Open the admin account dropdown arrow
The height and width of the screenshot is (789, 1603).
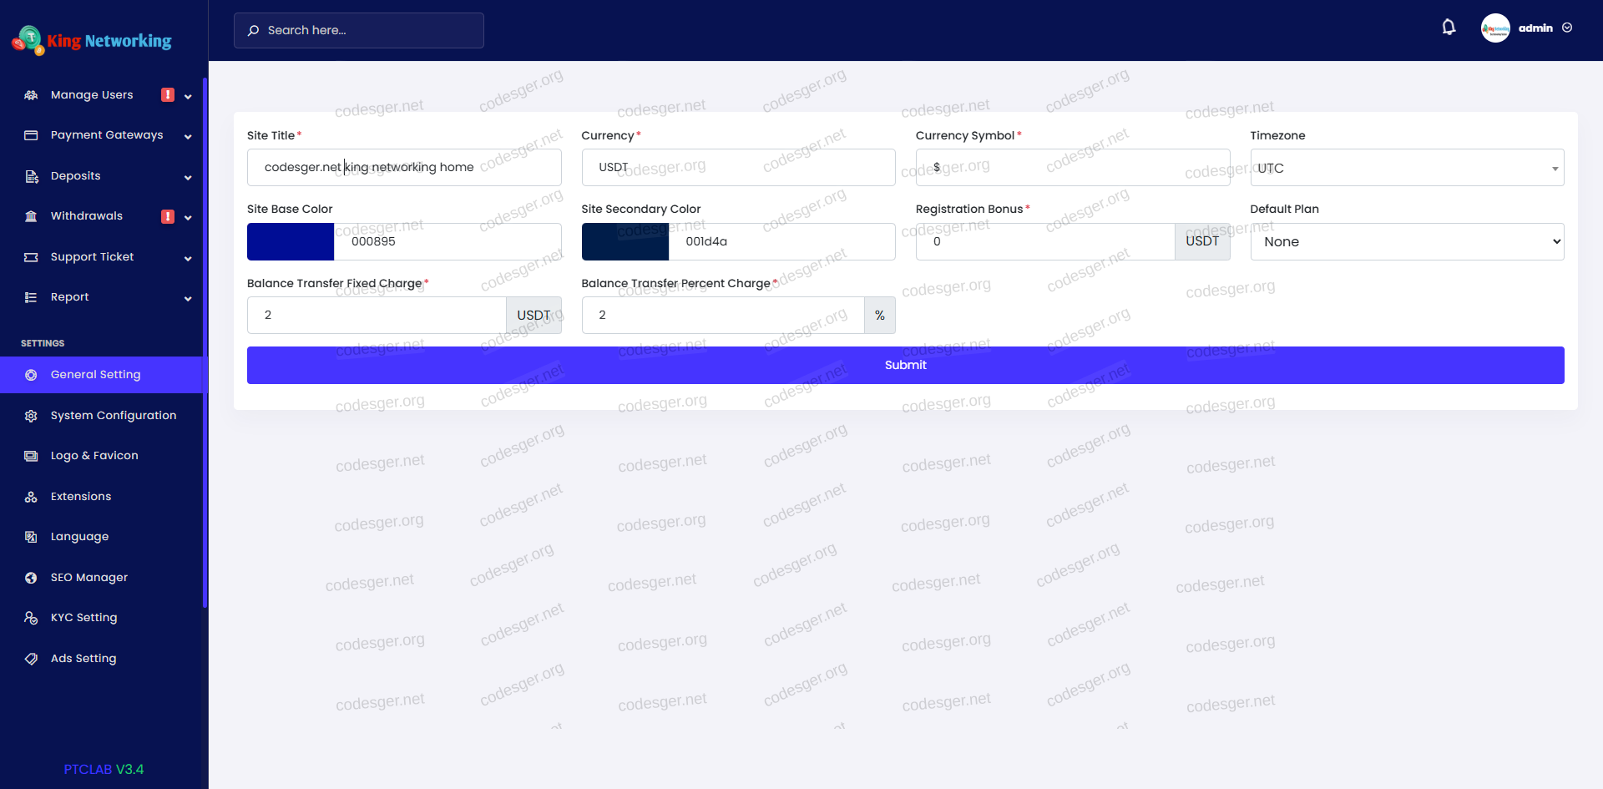tap(1567, 28)
